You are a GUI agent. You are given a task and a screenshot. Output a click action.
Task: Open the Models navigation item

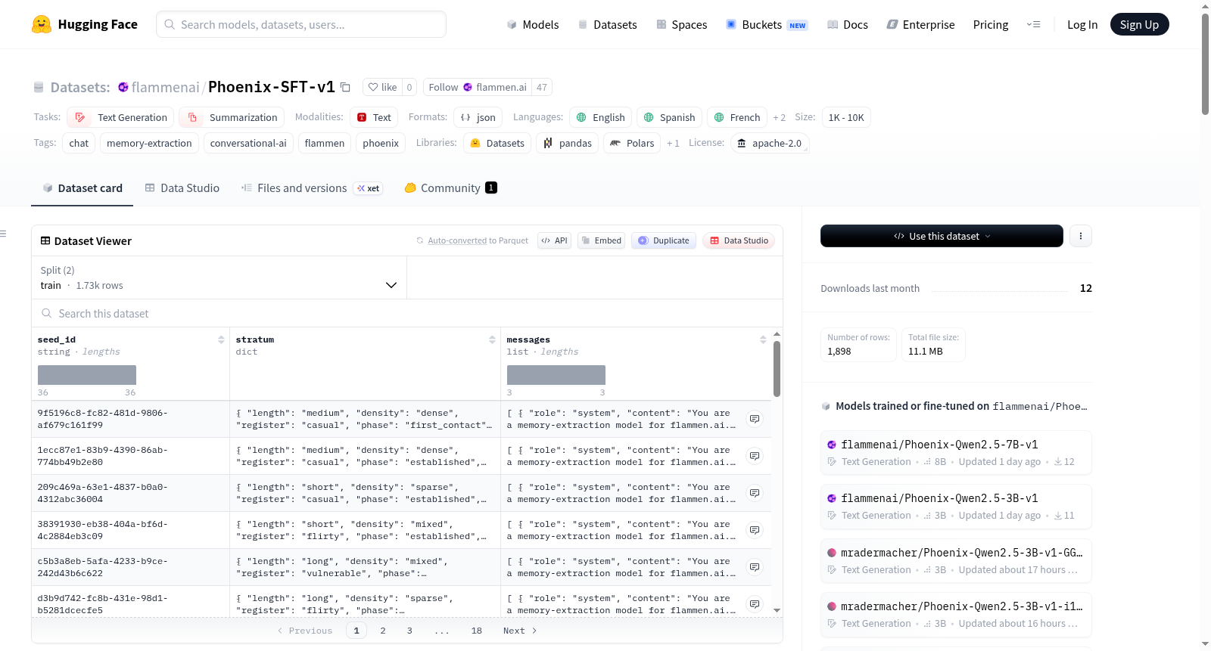(533, 24)
